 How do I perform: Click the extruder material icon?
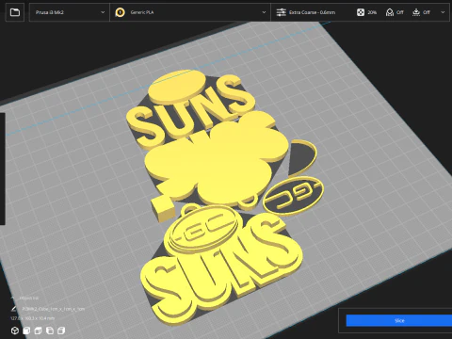(120, 12)
